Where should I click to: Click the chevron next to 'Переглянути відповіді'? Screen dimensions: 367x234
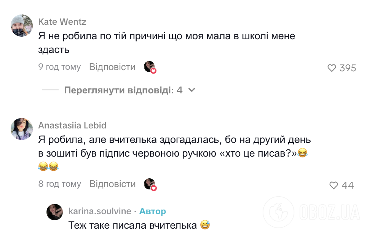[x=191, y=90]
